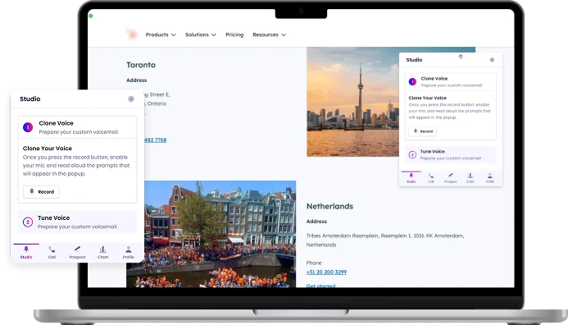The width and height of the screenshot is (568, 325).
Task: Select Clone Voice step in small panel
Action: point(450,81)
